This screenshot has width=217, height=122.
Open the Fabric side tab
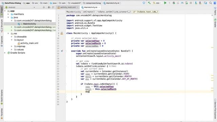click(x=215, y=11)
